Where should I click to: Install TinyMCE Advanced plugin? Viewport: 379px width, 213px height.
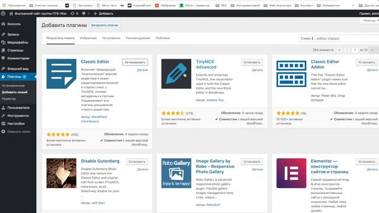(252, 62)
